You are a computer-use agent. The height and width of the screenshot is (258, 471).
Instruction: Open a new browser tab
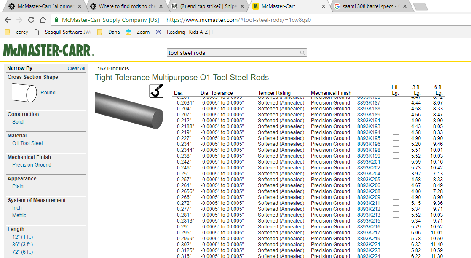coord(420,7)
